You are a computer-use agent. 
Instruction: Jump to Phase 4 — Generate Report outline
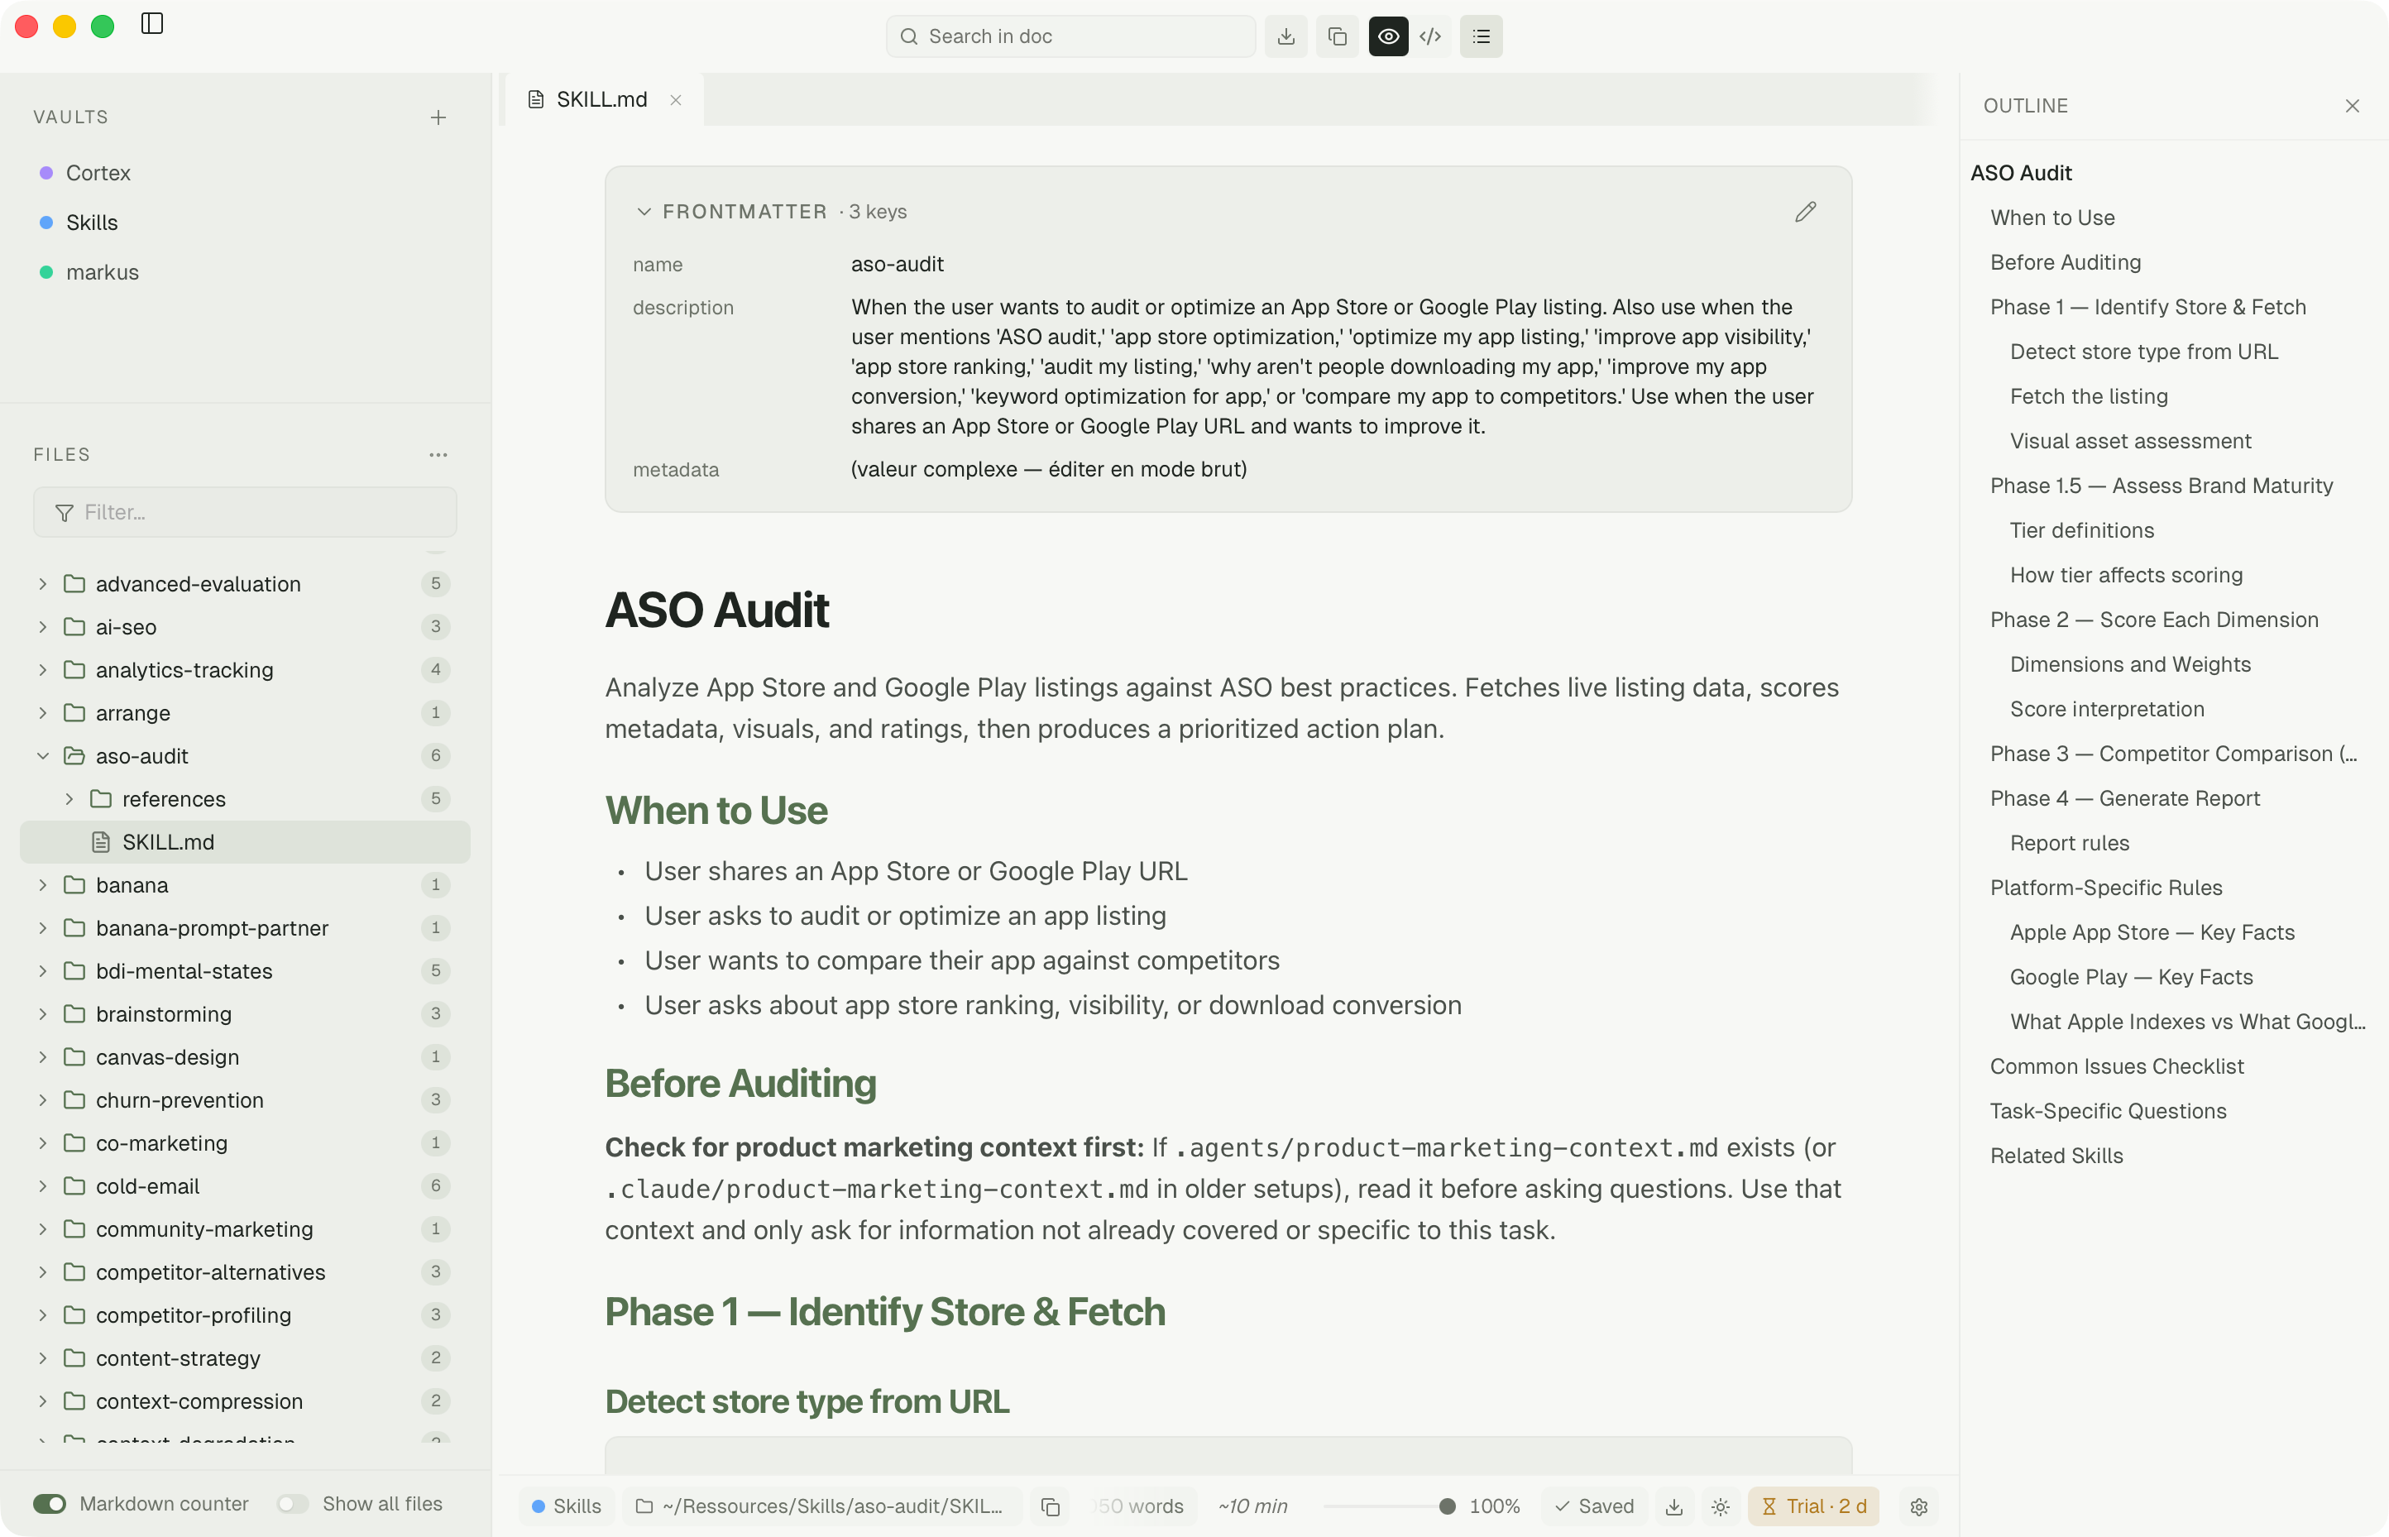click(2124, 798)
